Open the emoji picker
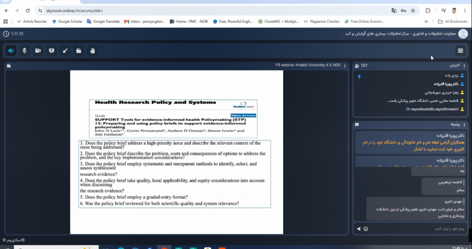 (366, 229)
